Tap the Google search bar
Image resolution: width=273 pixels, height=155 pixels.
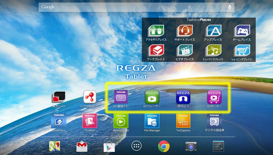136,7
